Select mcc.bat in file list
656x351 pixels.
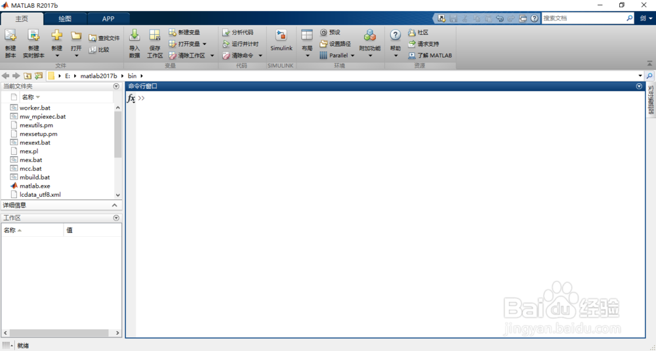point(31,169)
